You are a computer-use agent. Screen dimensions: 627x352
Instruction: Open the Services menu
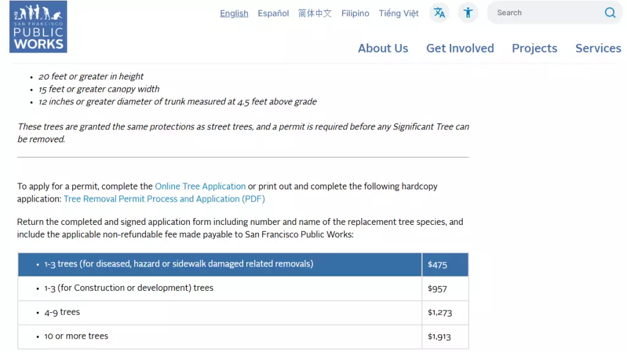click(598, 48)
